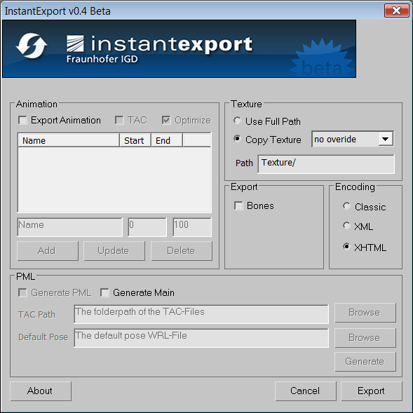Image resolution: width=413 pixels, height=413 pixels.
Task: Click the Export button at bottom right
Action: point(372,391)
